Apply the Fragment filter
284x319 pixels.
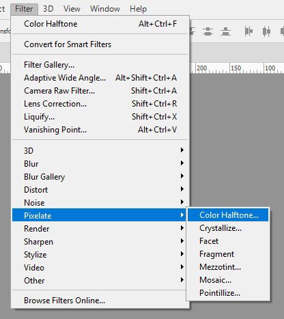tap(228, 254)
